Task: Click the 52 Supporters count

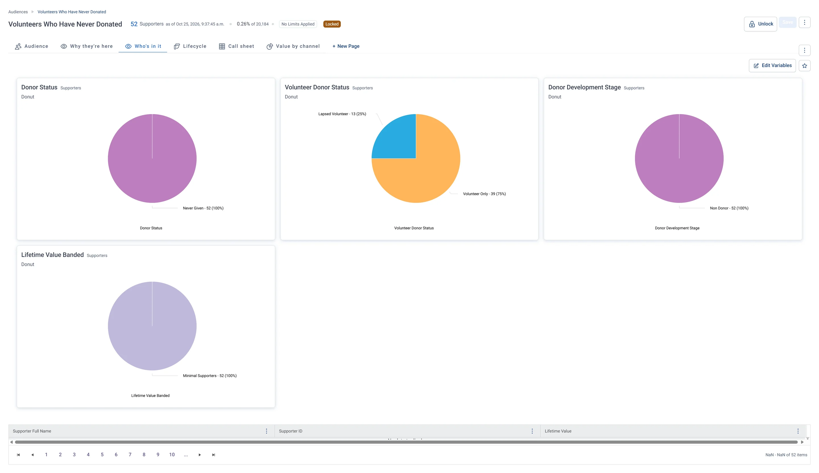Action: tap(147, 24)
